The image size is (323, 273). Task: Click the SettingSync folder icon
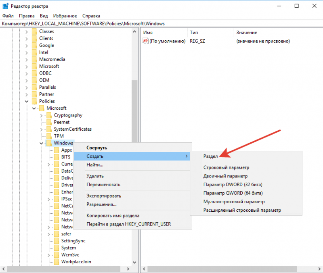click(57, 241)
